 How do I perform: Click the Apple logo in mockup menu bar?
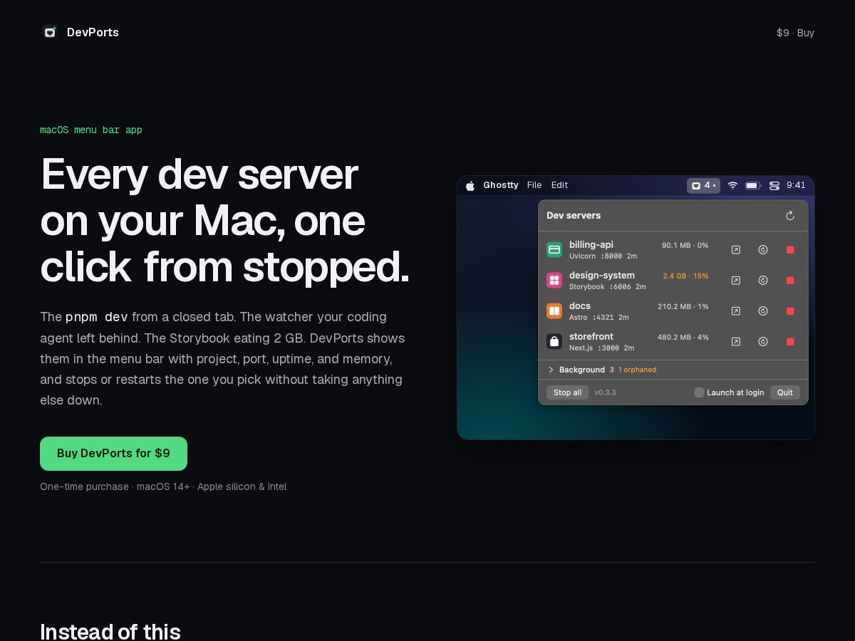(470, 185)
